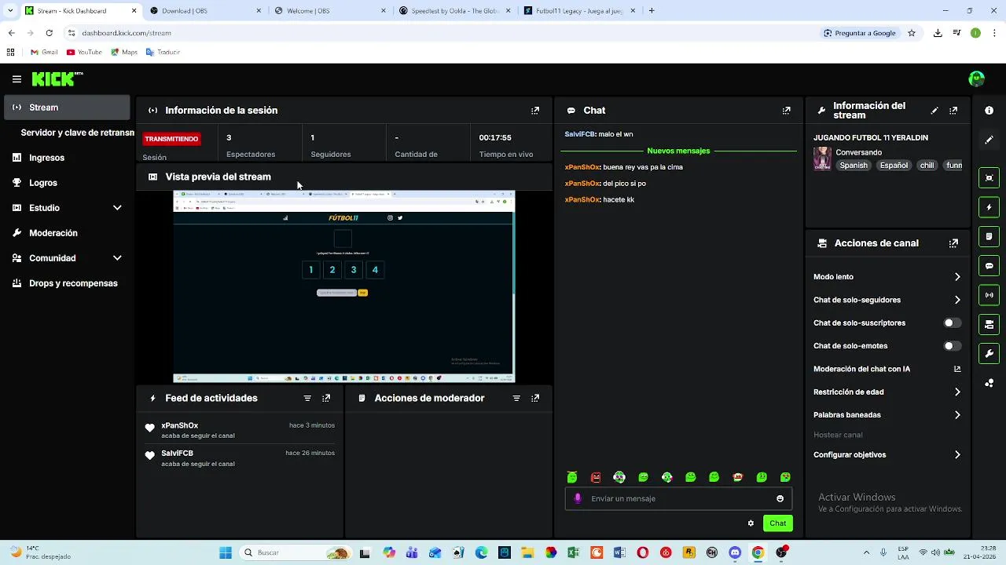Filter the Feed de actividades list
The height and width of the screenshot is (565, 1006).
pos(307,398)
